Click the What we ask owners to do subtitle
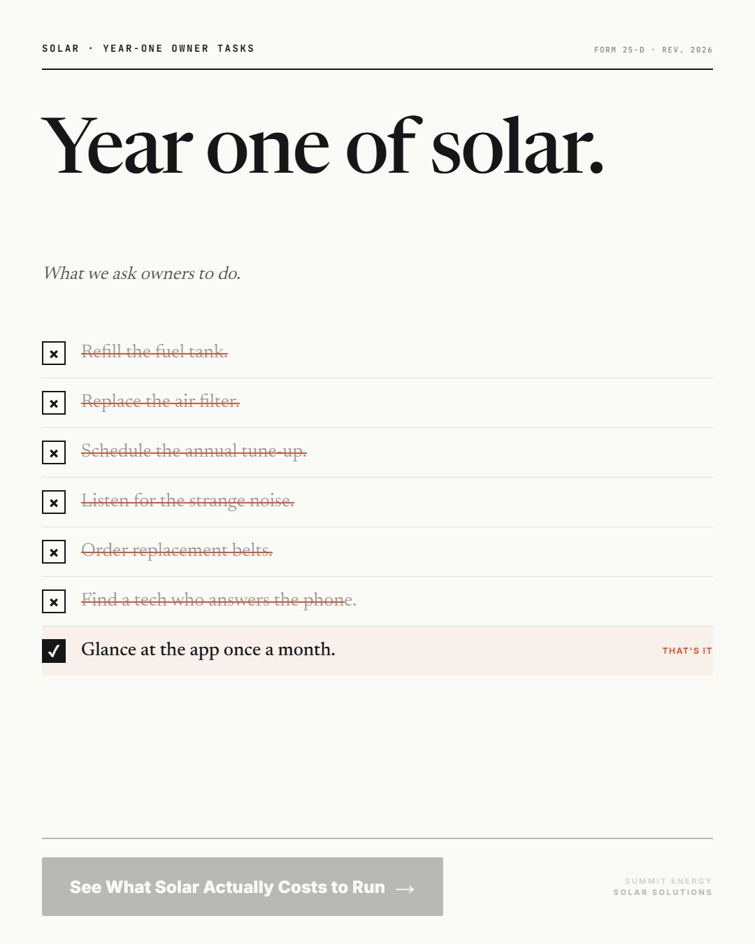Screen dimensions: 755x944 tap(142, 273)
